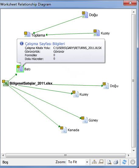The height and width of the screenshot is (168, 139).
Task: Click the horizontal scrollbar right arrow
Action: [x=128, y=155]
